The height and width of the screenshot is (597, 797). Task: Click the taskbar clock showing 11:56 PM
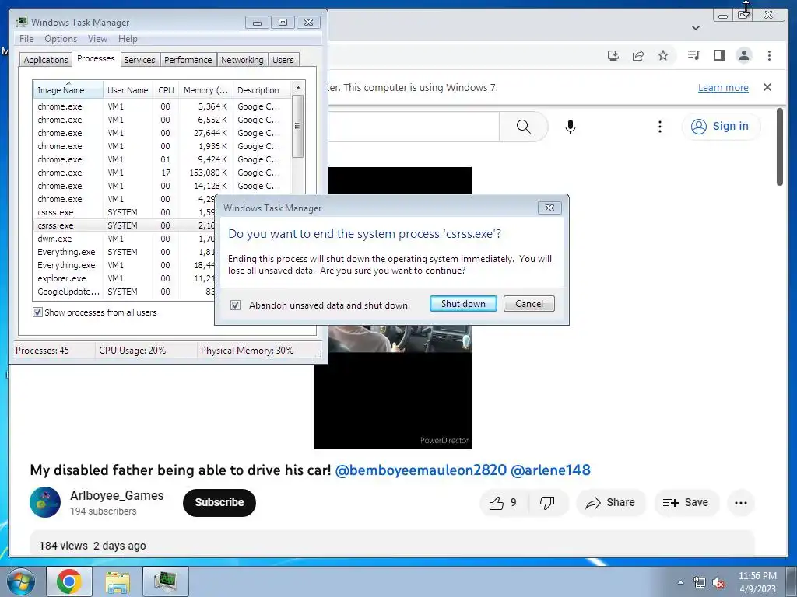pos(757,582)
